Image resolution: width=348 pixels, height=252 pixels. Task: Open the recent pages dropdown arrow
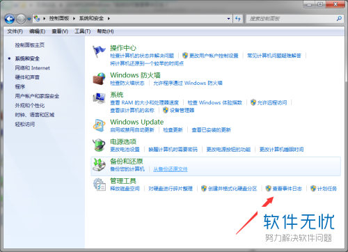coord(29,19)
